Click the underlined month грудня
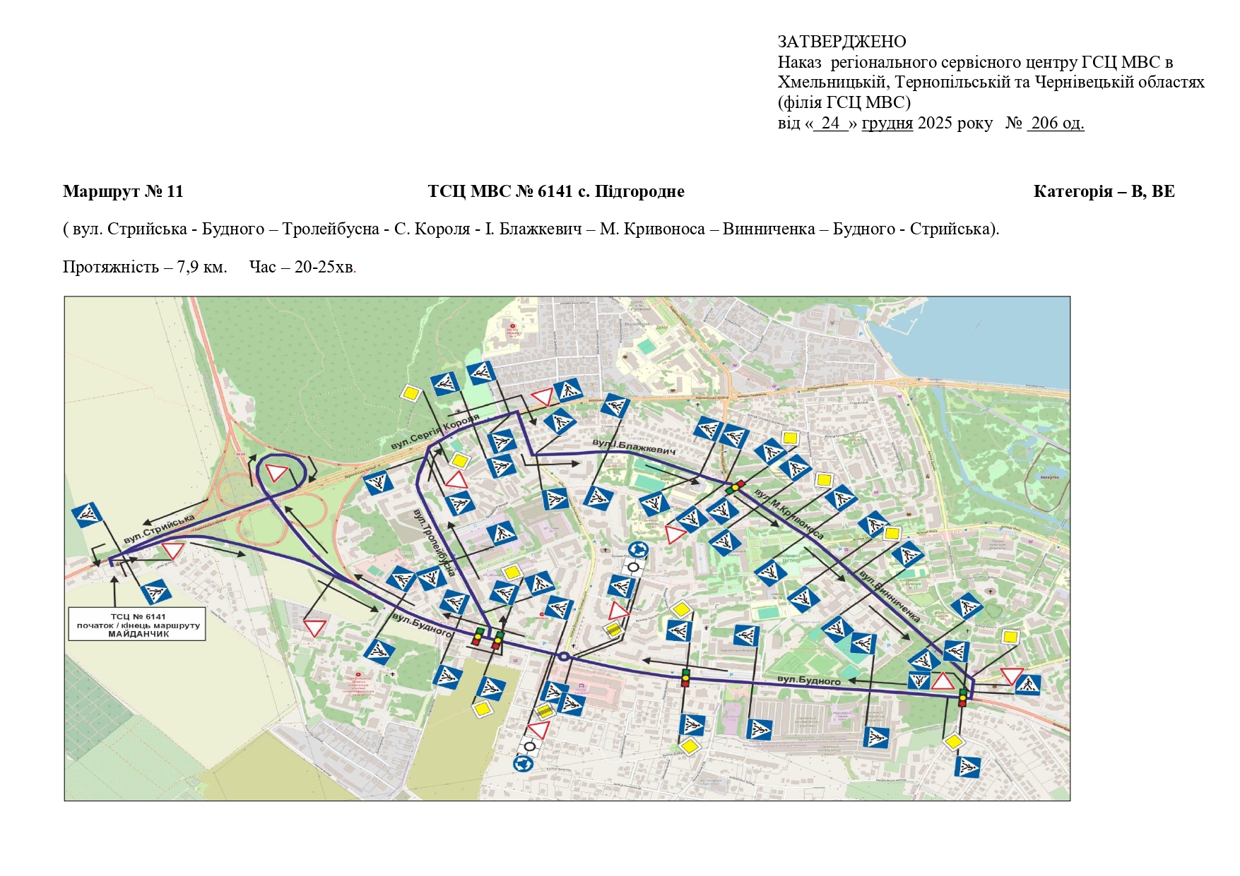1240x876 pixels. [887, 123]
